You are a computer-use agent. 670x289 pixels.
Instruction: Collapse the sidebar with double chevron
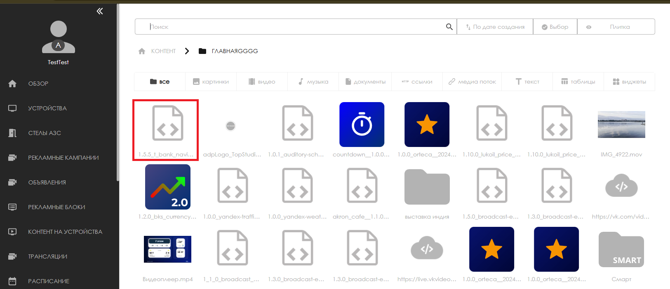[x=100, y=11]
